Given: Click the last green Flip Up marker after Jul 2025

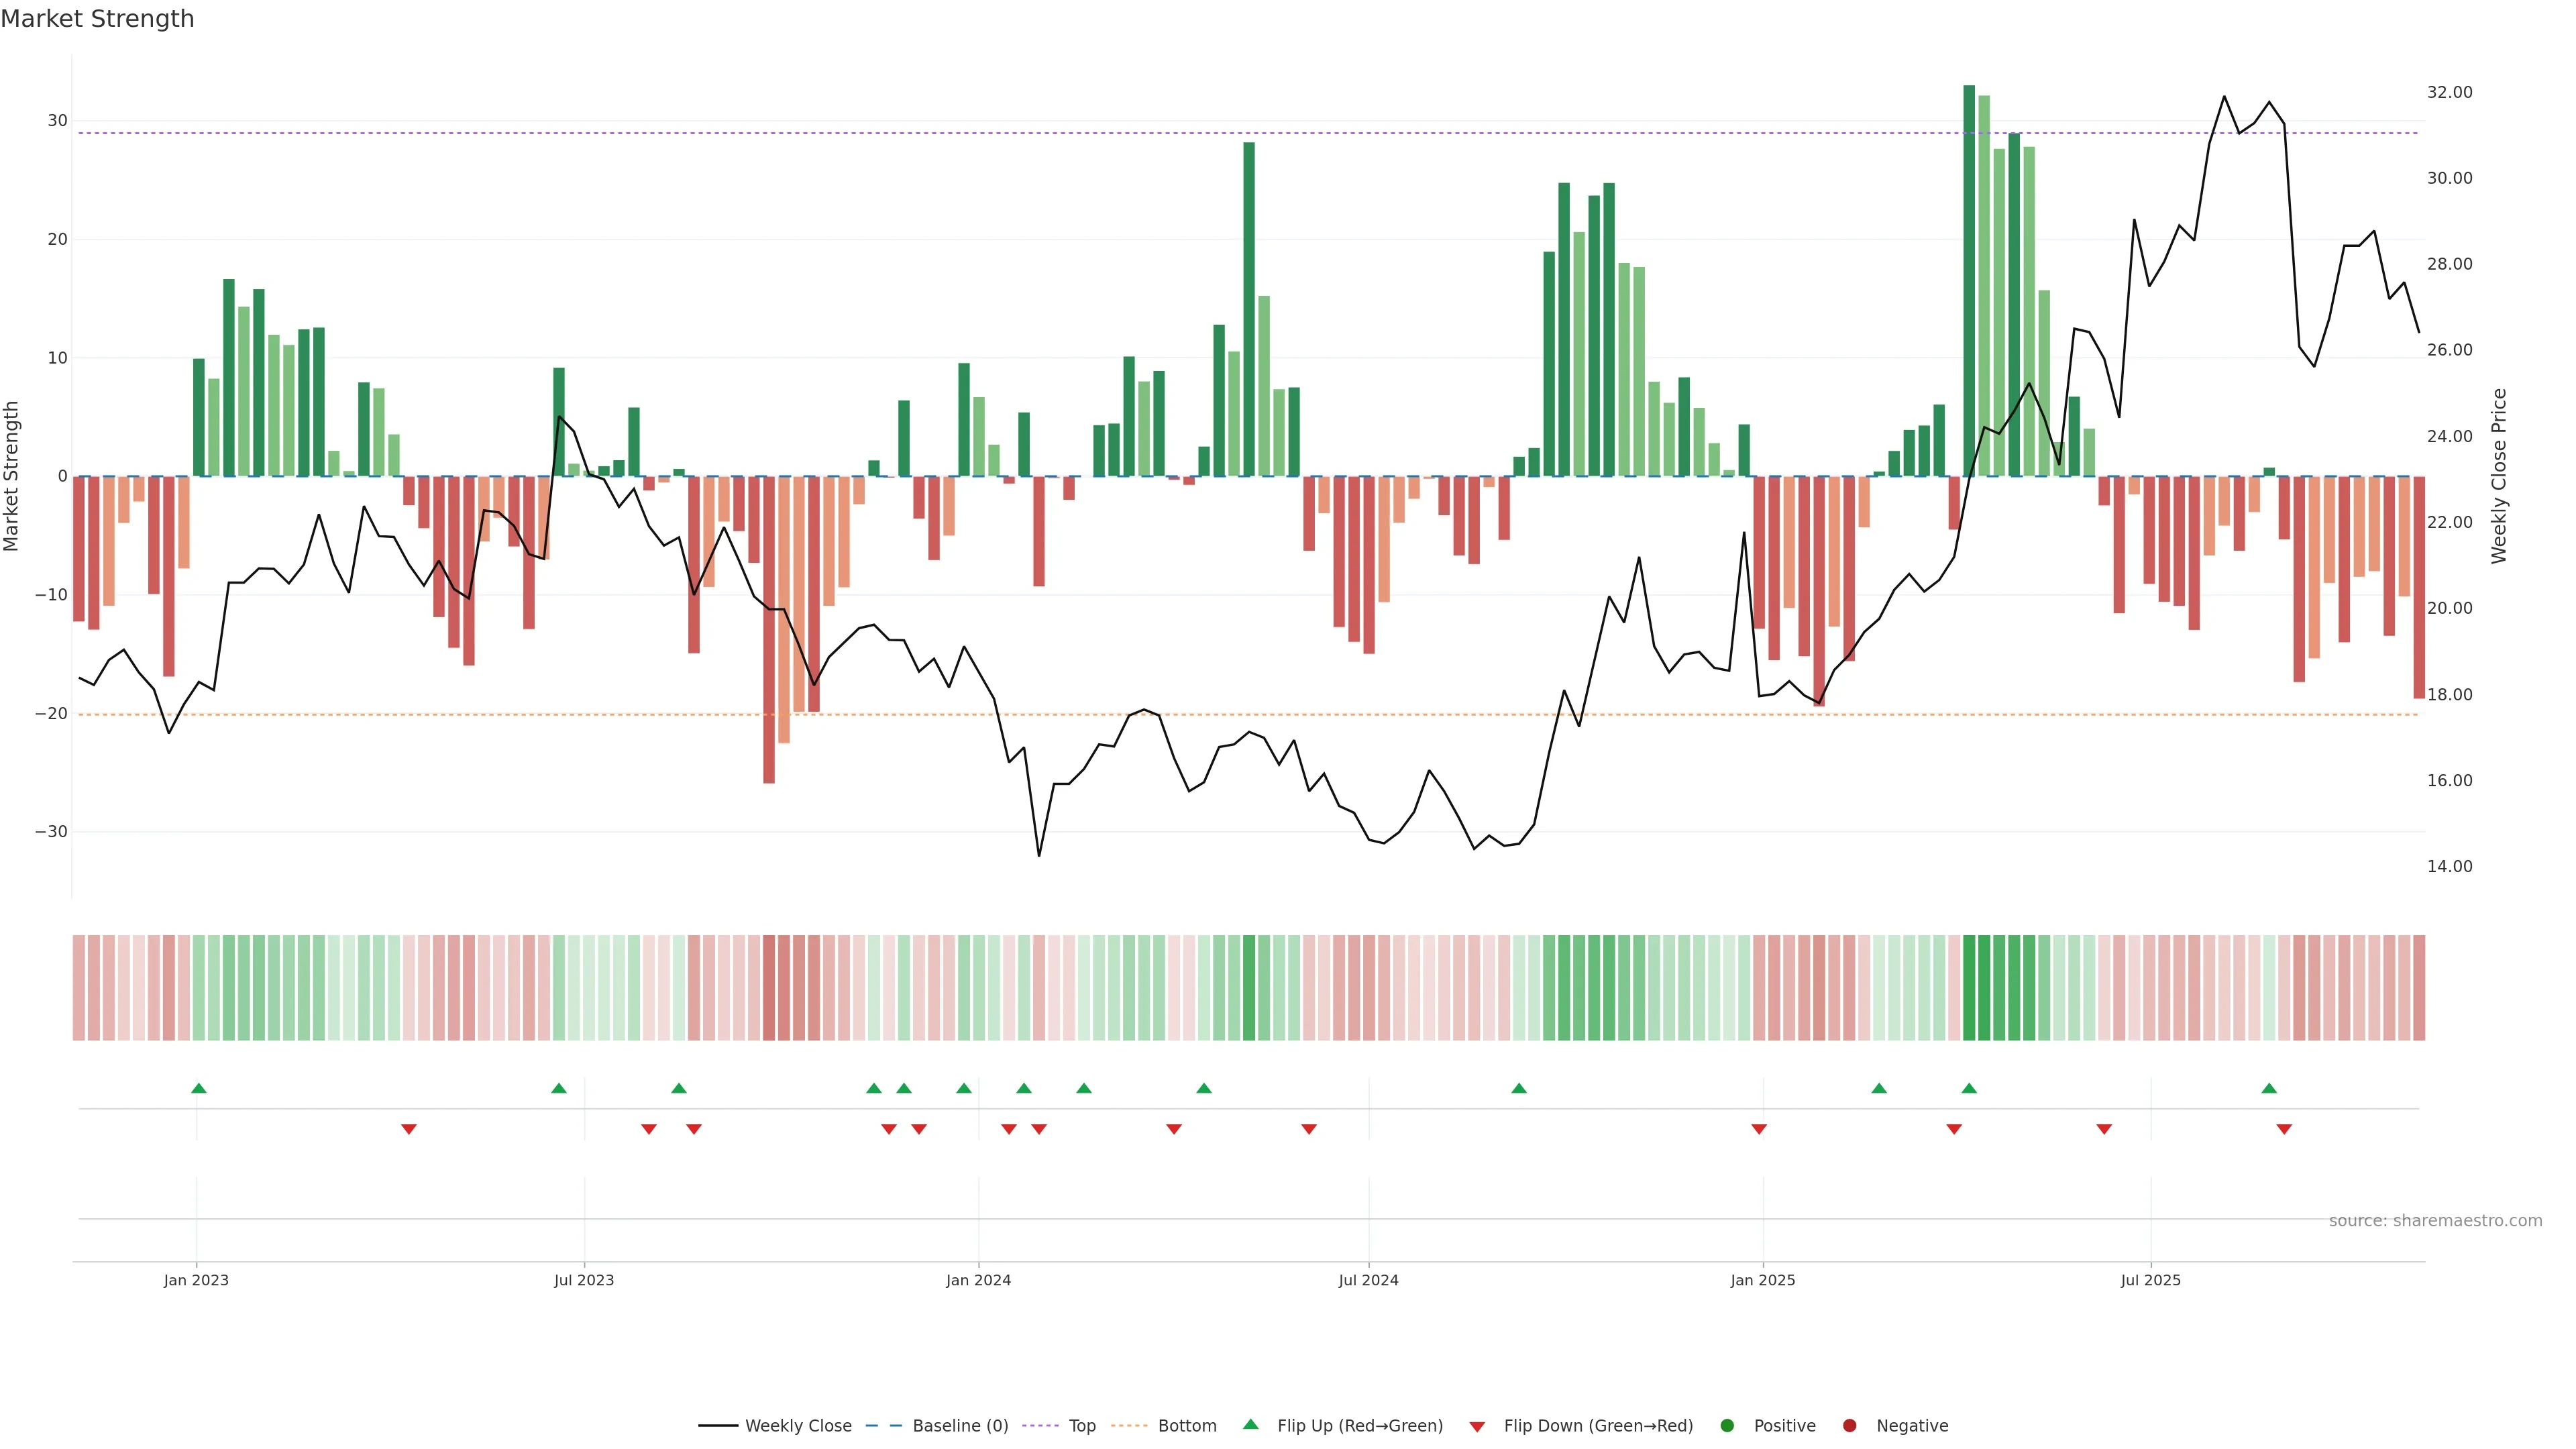Looking at the screenshot, I should click(2269, 1088).
